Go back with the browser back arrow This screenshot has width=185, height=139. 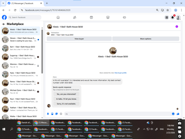pyautogui.click(x=4, y=10)
